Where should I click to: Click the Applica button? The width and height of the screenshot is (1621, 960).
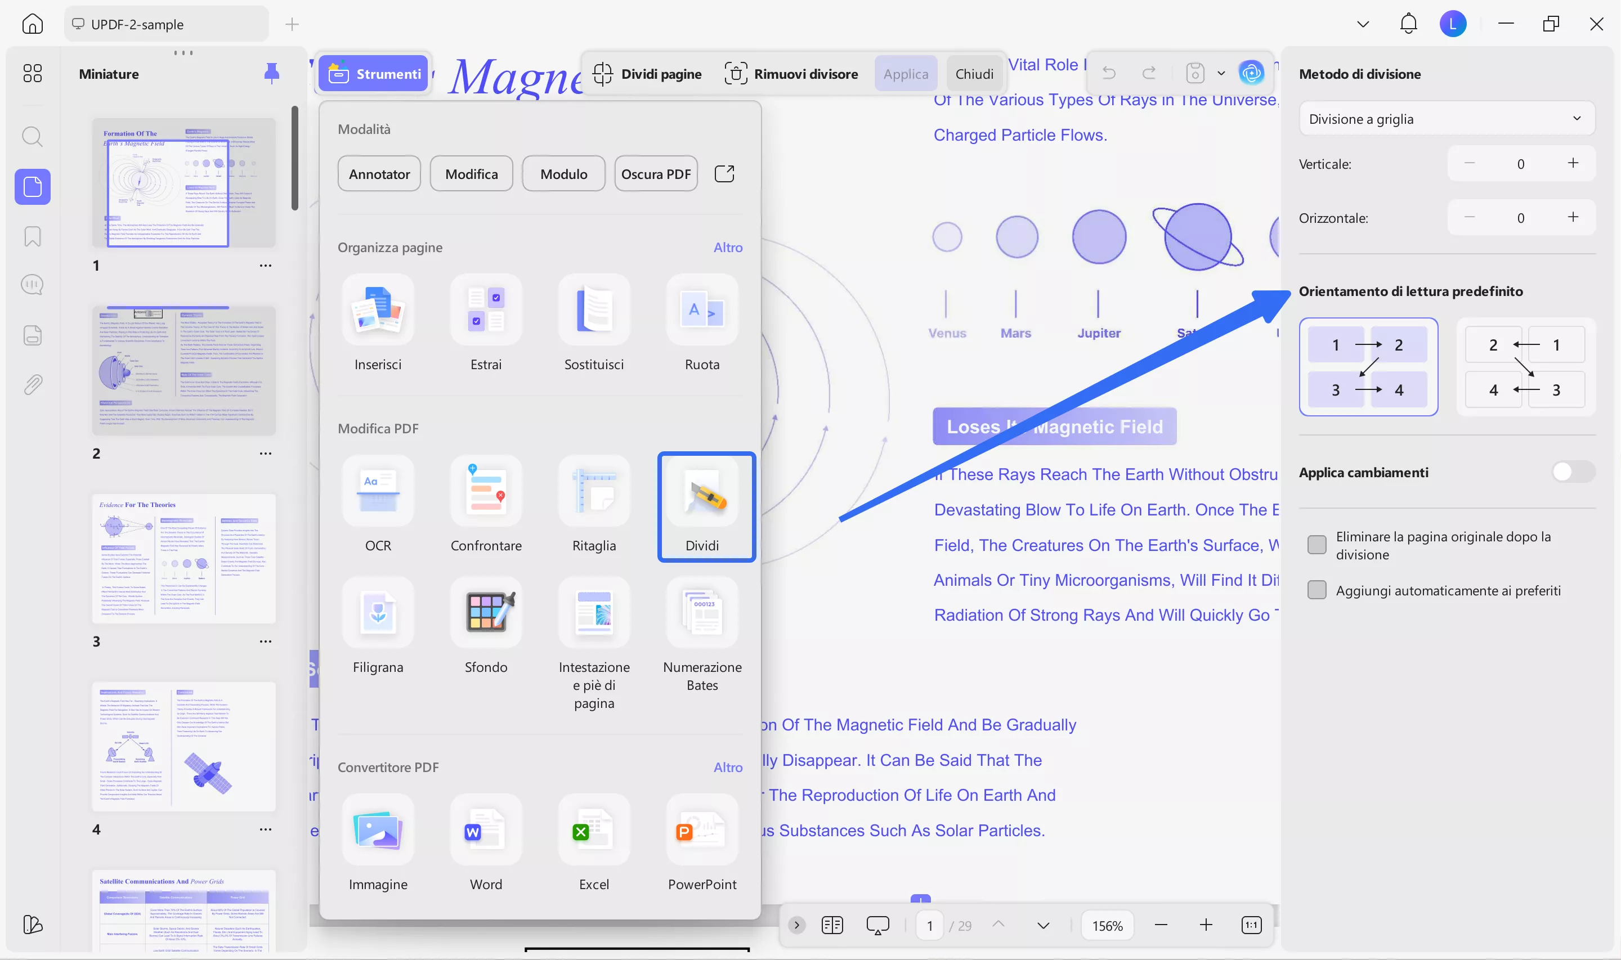(x=906, y=73)
